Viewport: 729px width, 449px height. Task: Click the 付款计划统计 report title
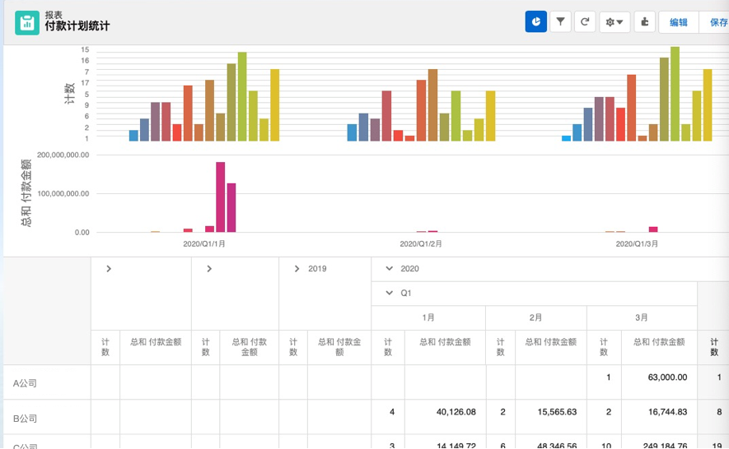(x=77, y=26)
